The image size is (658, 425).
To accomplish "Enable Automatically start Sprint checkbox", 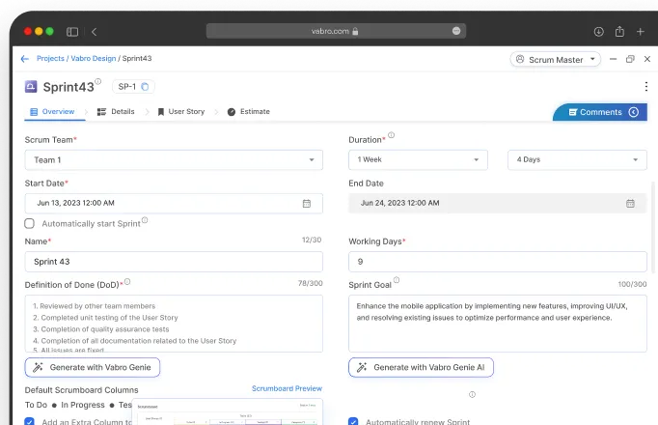I will (x=30, y=223).
